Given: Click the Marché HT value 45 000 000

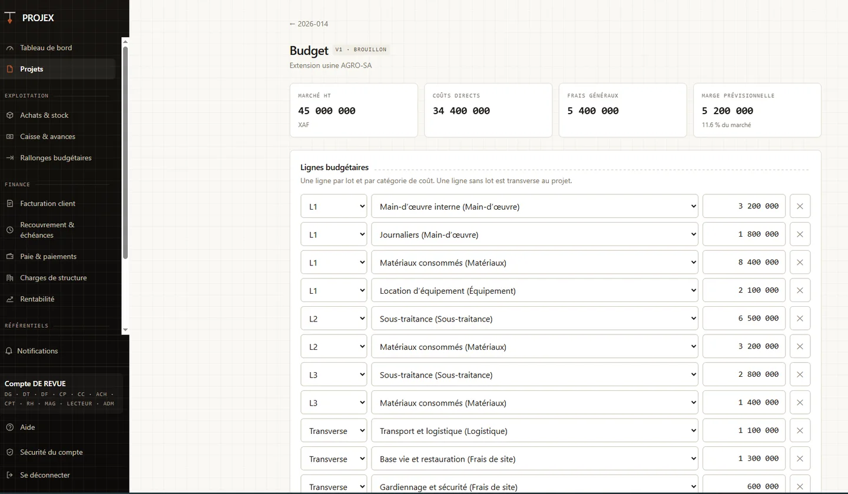Looking at the screenshot, I should 327,111.
